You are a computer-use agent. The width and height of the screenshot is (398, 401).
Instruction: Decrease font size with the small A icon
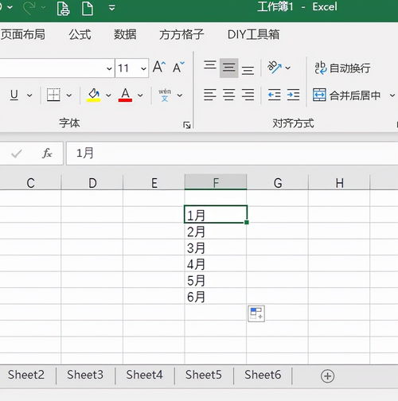178,67
